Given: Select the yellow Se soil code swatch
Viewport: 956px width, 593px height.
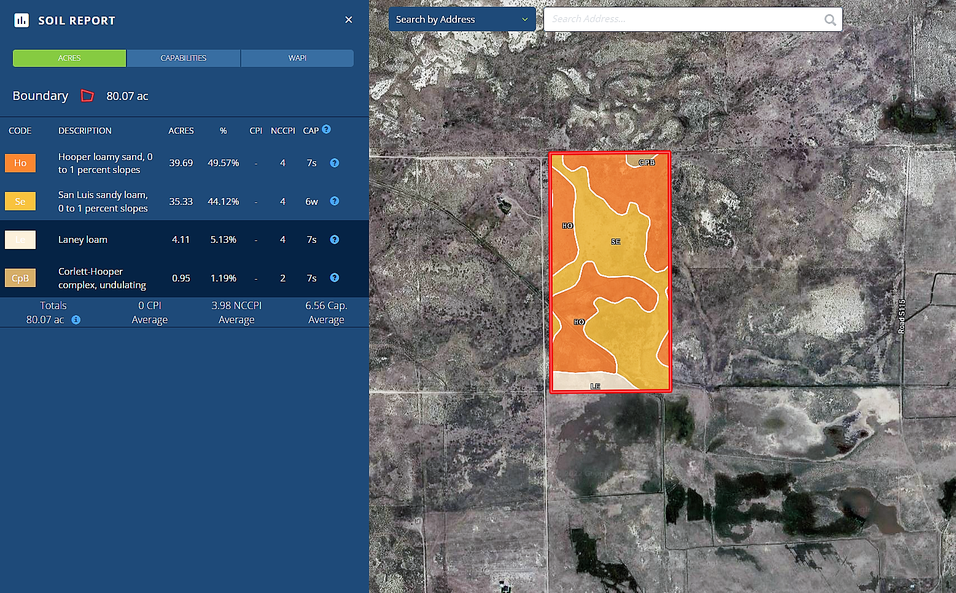Looking at the screenshot, I should (20, 201).
